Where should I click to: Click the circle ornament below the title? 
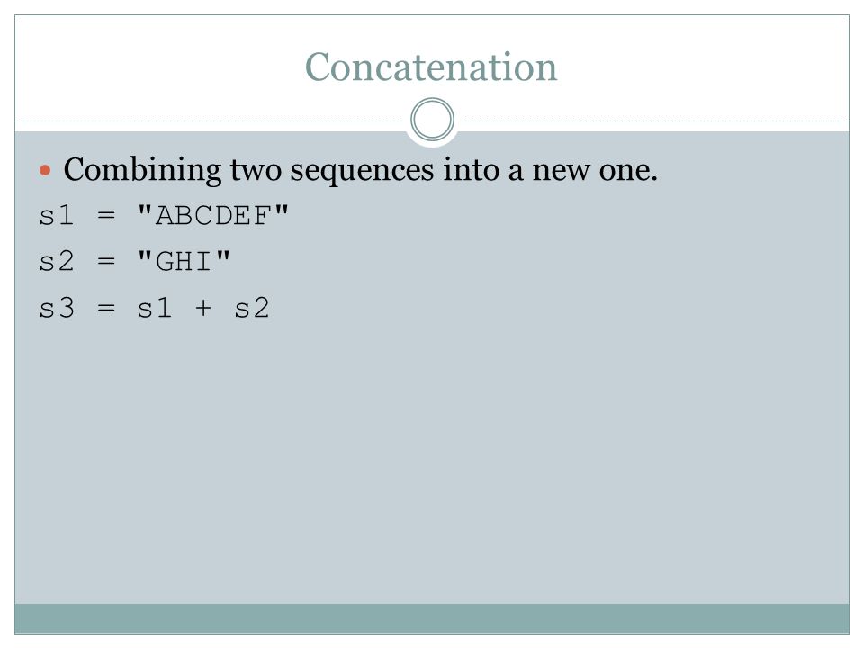tap(432, 120)
